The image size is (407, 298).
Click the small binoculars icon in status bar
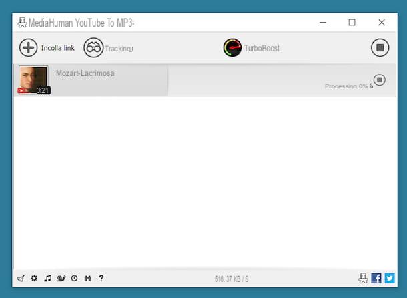(87, 278)
